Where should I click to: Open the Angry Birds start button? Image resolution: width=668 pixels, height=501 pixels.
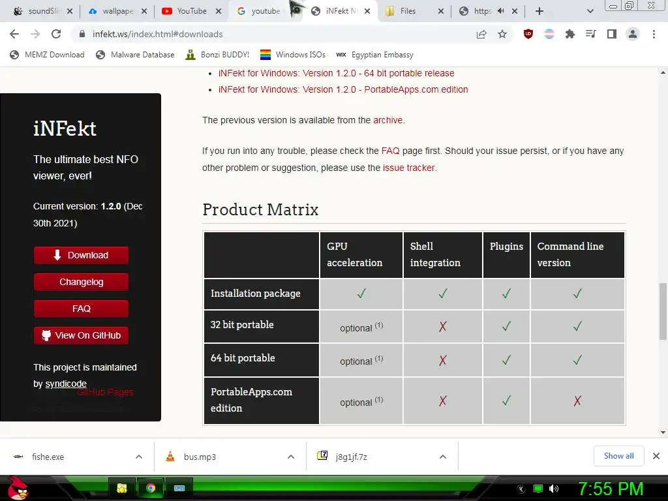(x=18, y=488)
